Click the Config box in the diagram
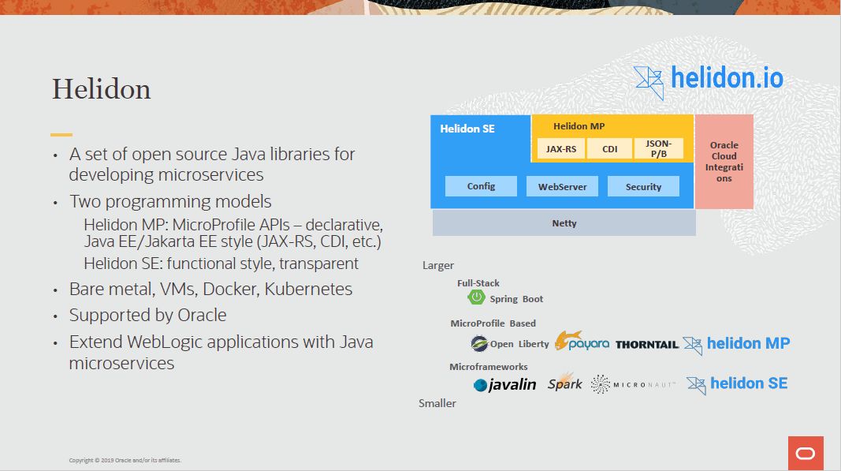The height and width of the screenshot is (471, 841). tap(481, 186)
